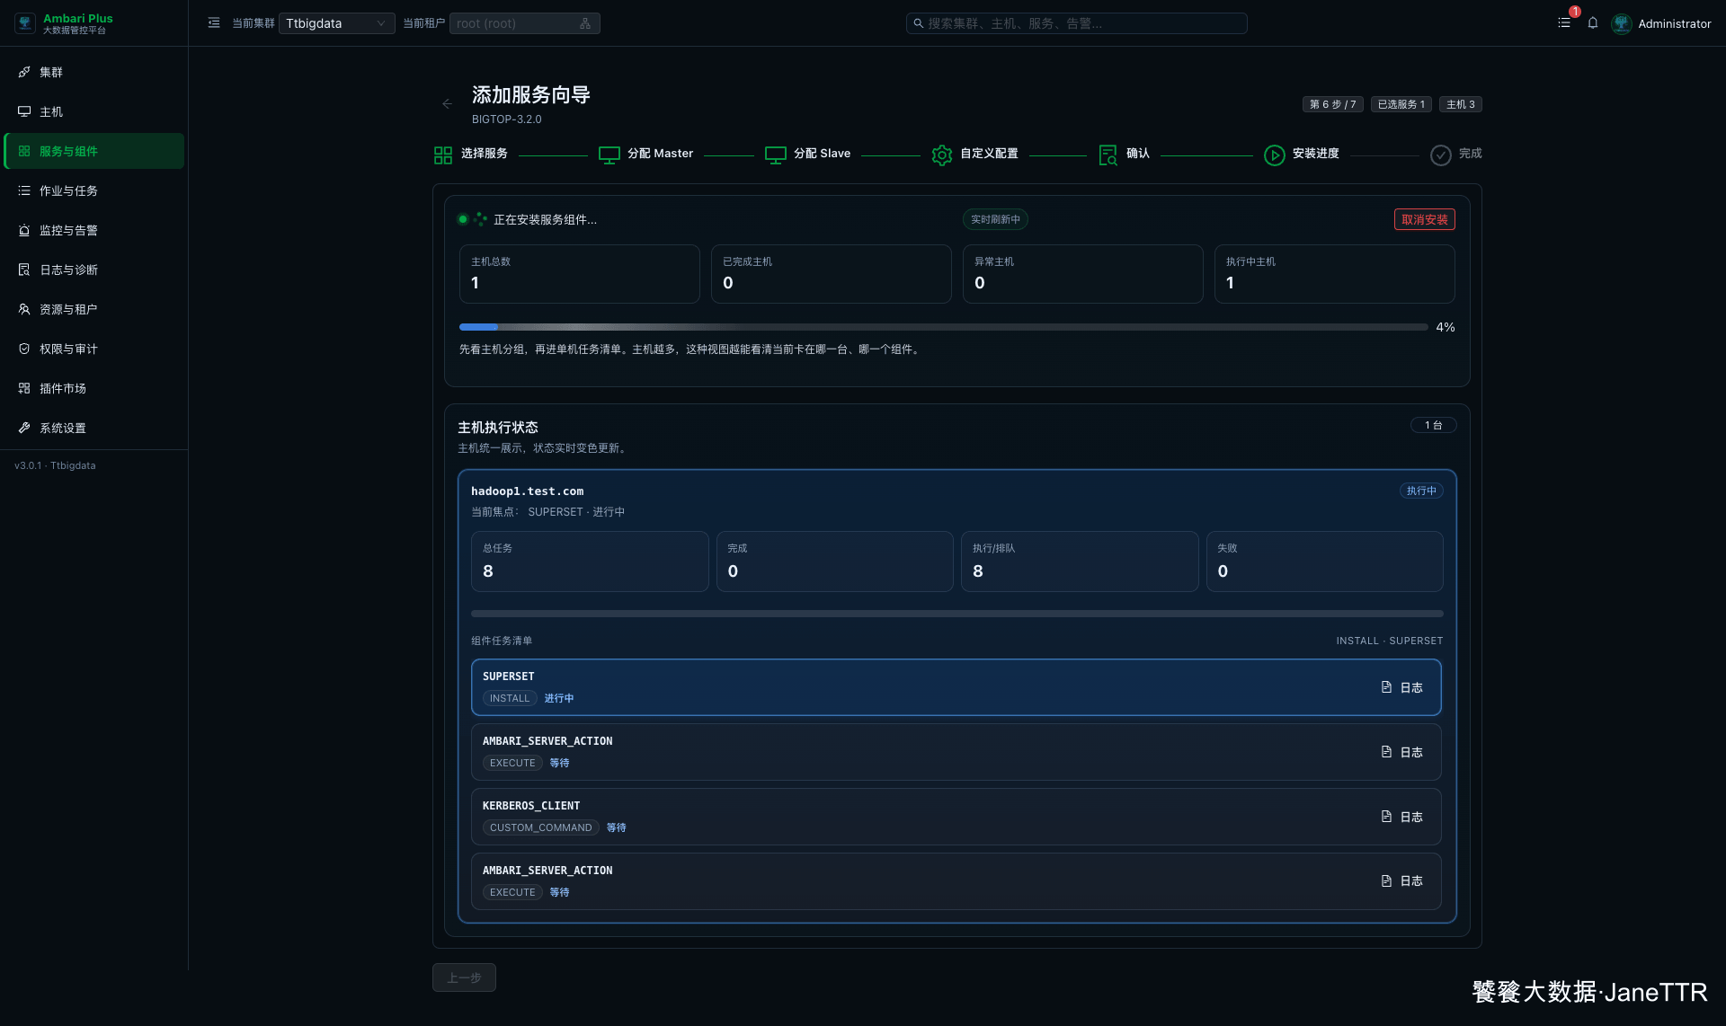1726x1026 pixels.
Task: Click the 第 6 步 / 7 badge
Action: (x=1333, y=104)
